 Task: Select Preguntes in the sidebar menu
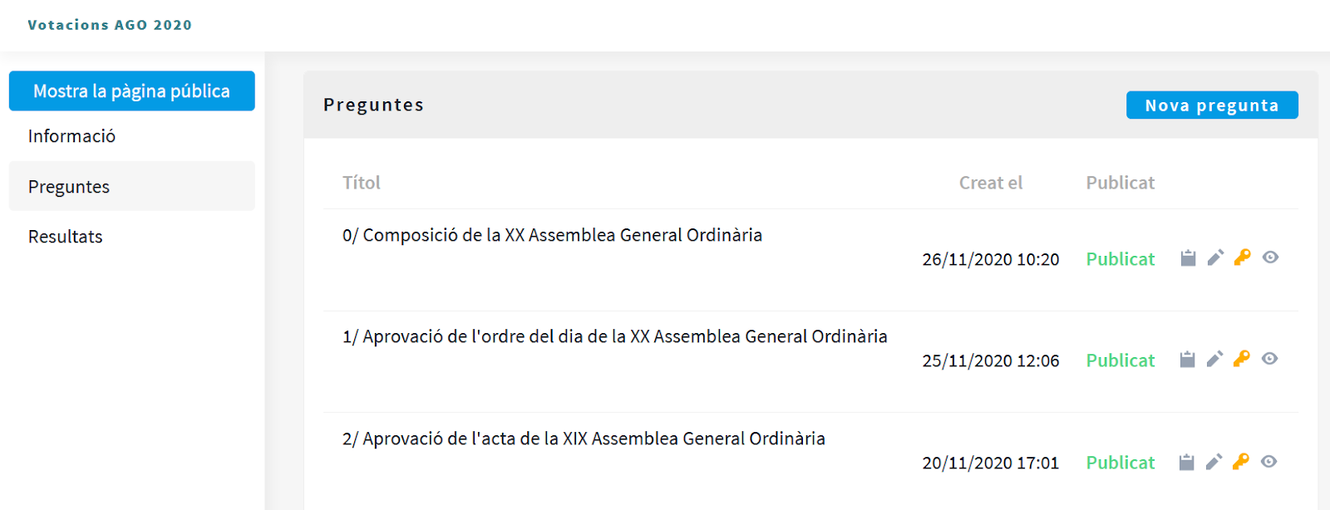[69, 187]
